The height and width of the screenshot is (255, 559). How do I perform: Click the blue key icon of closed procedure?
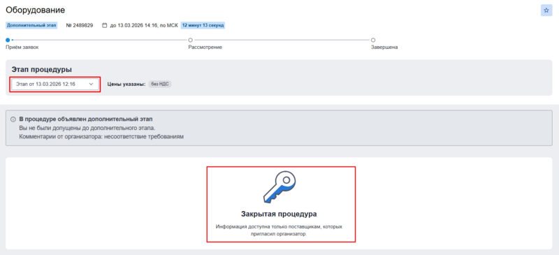(280, 187)
